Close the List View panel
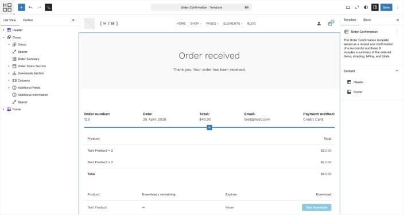 tap(73, 20)
